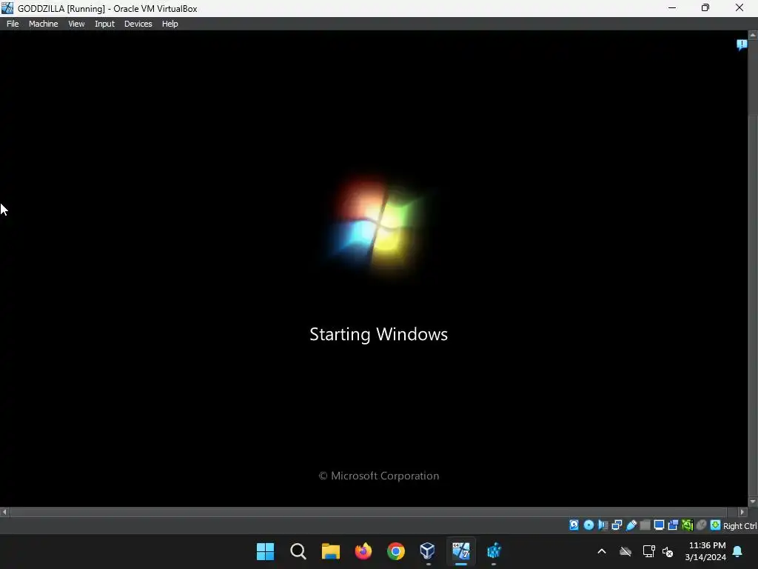Image resolution: width=758 pixels, height=569 pixels.
Task: Click the muted volume tray icon
Action: coord(668,551)
